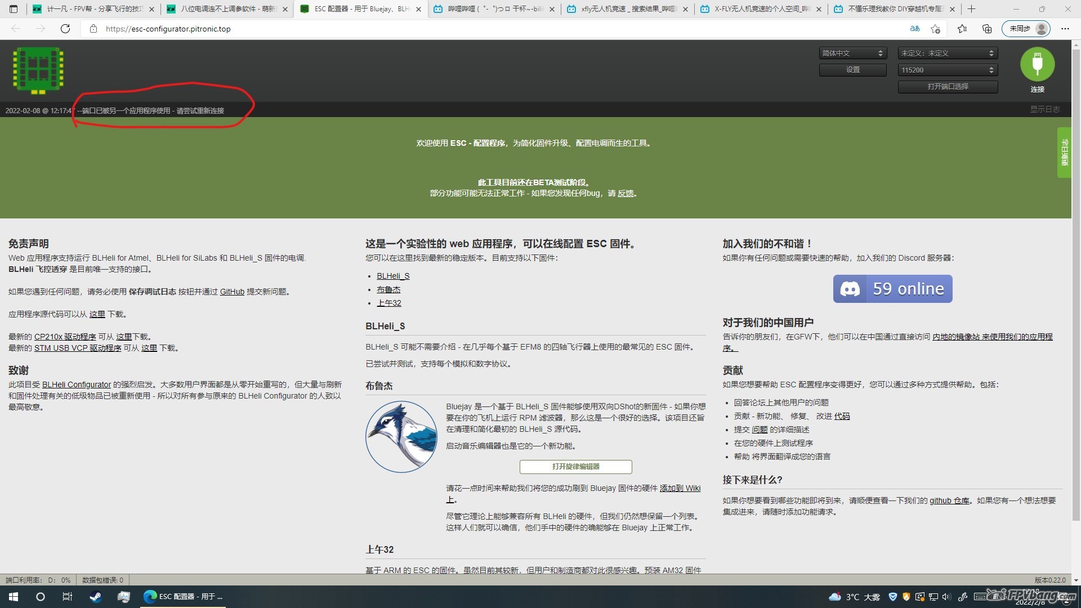Screen dimensions: 1081x608
Task: Open the 代码 link under 贡献
Action: coord(842,416)
